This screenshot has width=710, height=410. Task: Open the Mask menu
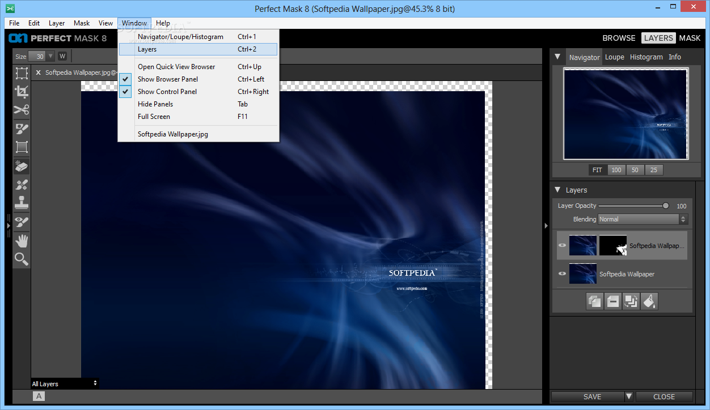[x=82, y=23]
